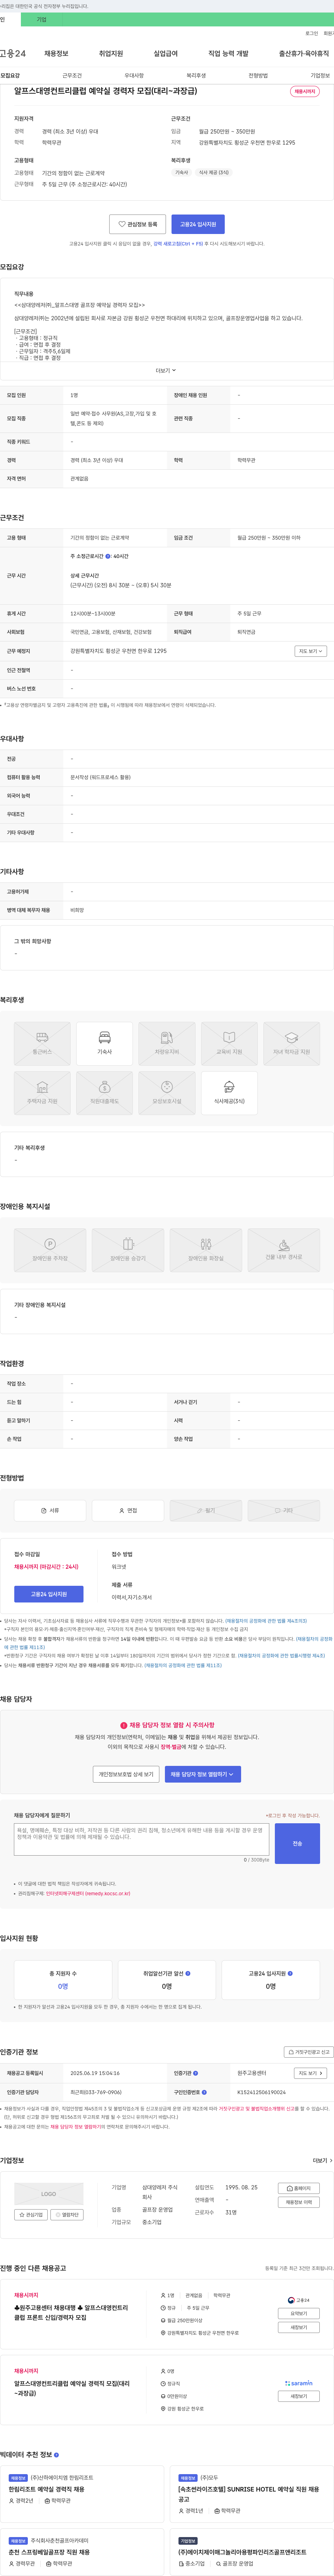This screenshot has height=2576, width=334.
Task: Jump to the 전형방법 section anchor
Action: [258, 76]
